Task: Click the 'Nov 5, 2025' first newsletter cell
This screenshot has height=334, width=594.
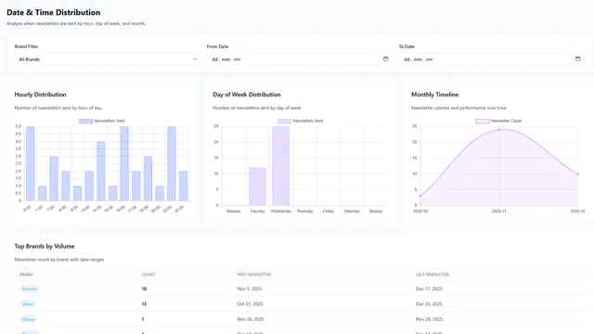Action: pos(250,289)
